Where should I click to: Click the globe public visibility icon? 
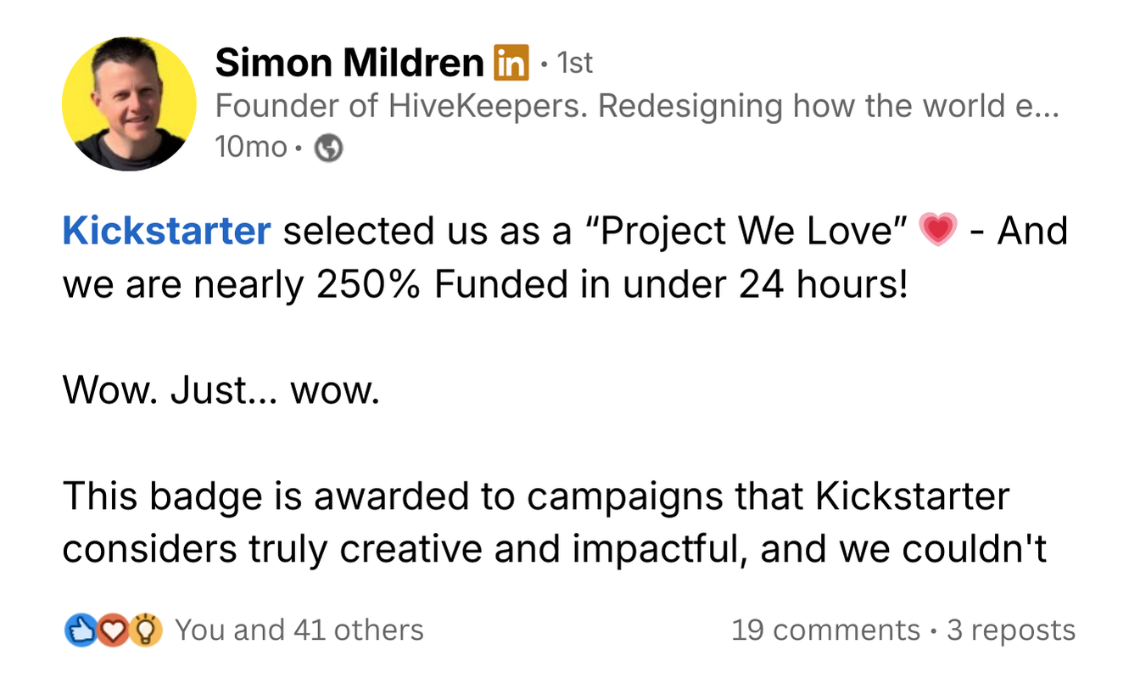coord(328,149)
